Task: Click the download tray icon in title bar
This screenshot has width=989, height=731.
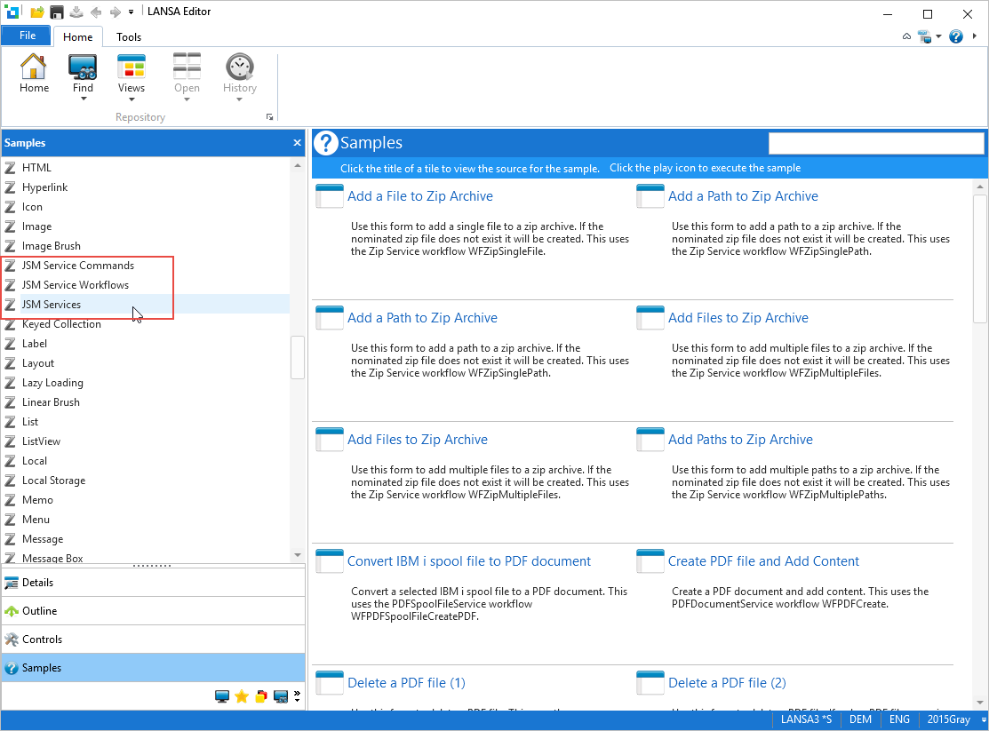Action: point(76,12)
